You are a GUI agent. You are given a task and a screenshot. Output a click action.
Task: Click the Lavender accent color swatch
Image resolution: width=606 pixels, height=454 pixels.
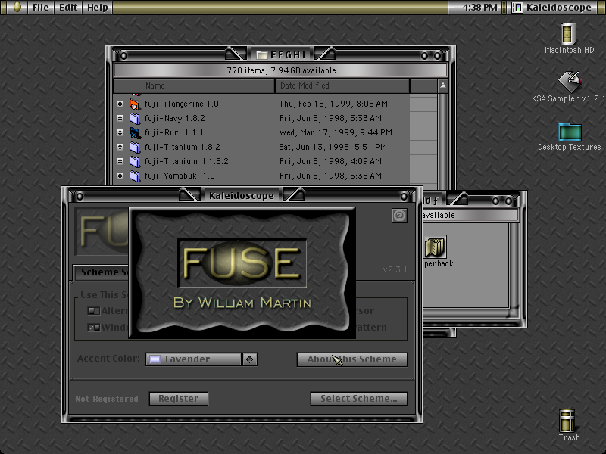click(x=155, y=359)
